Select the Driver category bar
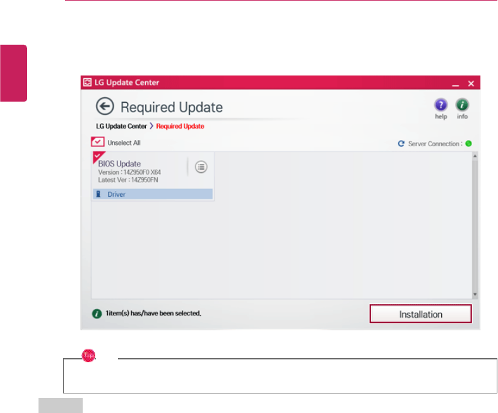Screen dimensions: 498x413 (153, 194)
